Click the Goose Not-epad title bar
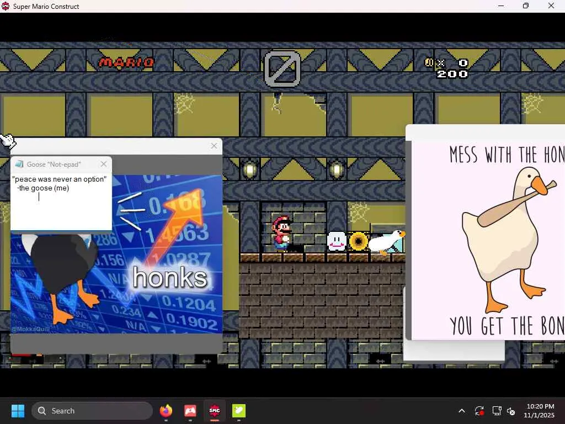The image size is (565, 424). [61, 165]
